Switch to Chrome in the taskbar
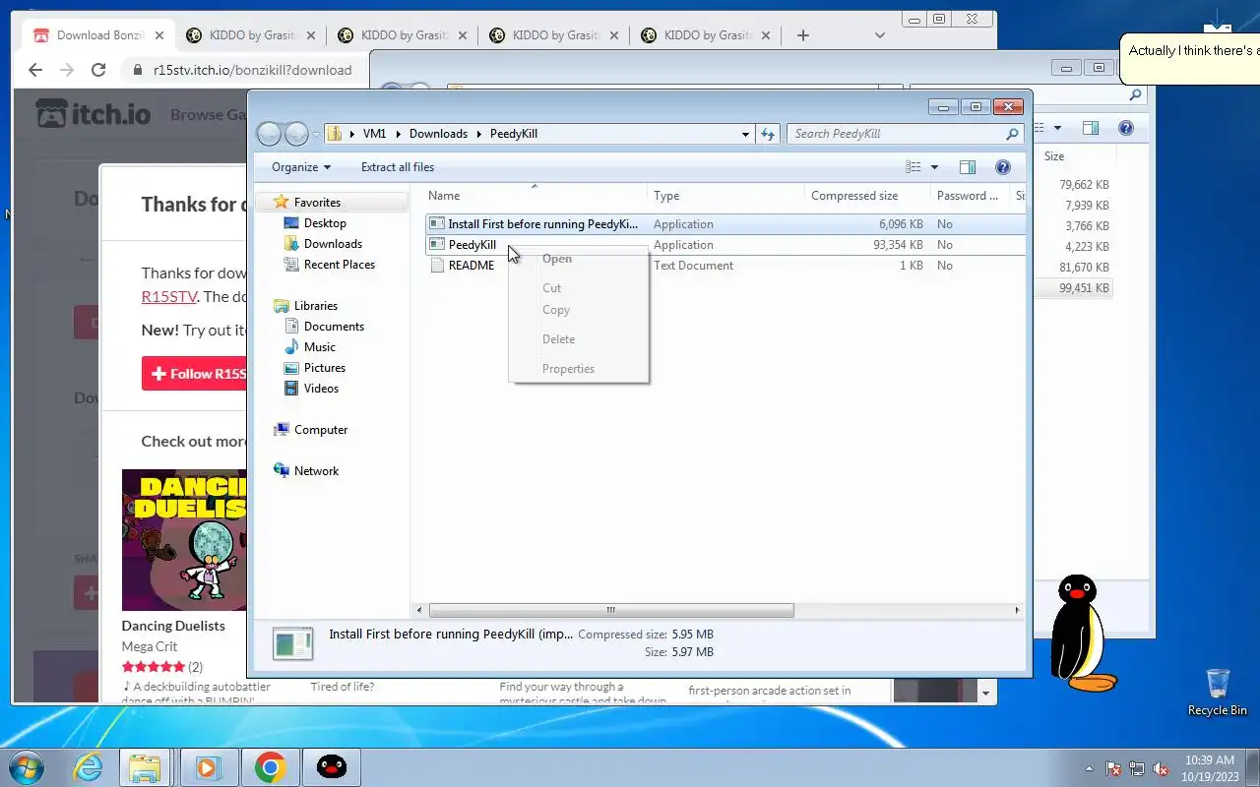 point(270,767)
